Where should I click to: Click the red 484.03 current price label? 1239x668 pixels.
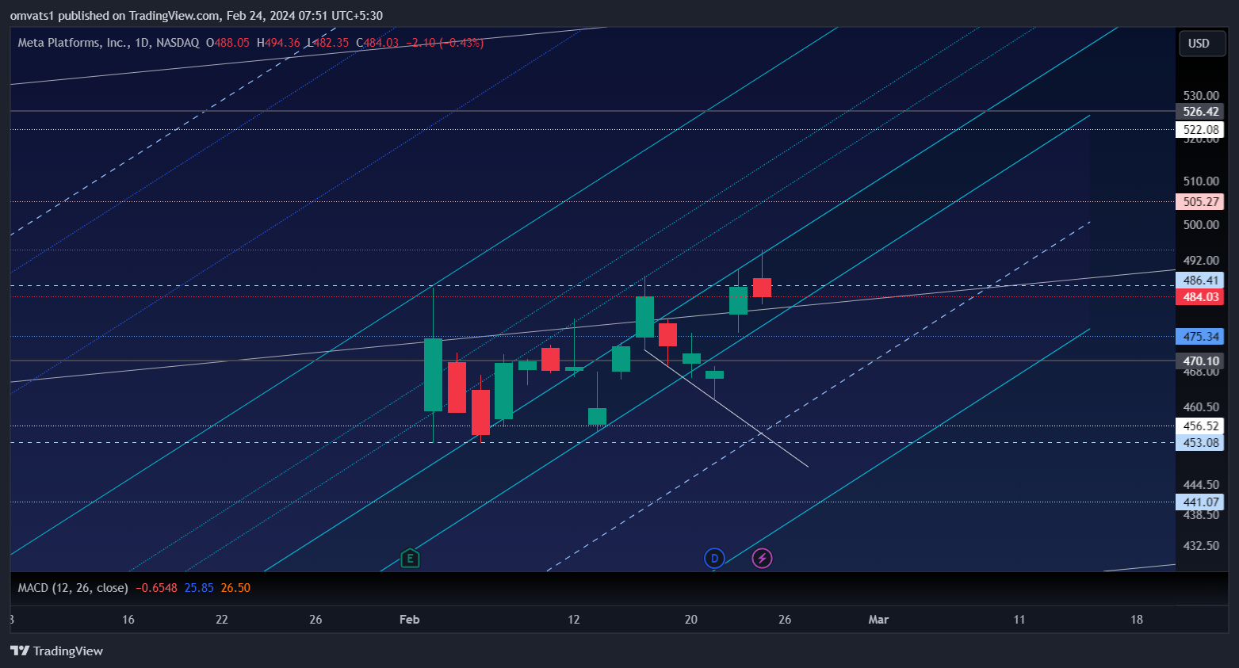pos(1200,297)
